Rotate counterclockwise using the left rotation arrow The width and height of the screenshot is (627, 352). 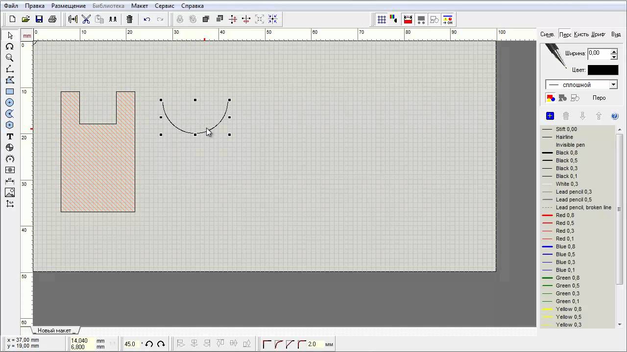(x=149, y=344)
